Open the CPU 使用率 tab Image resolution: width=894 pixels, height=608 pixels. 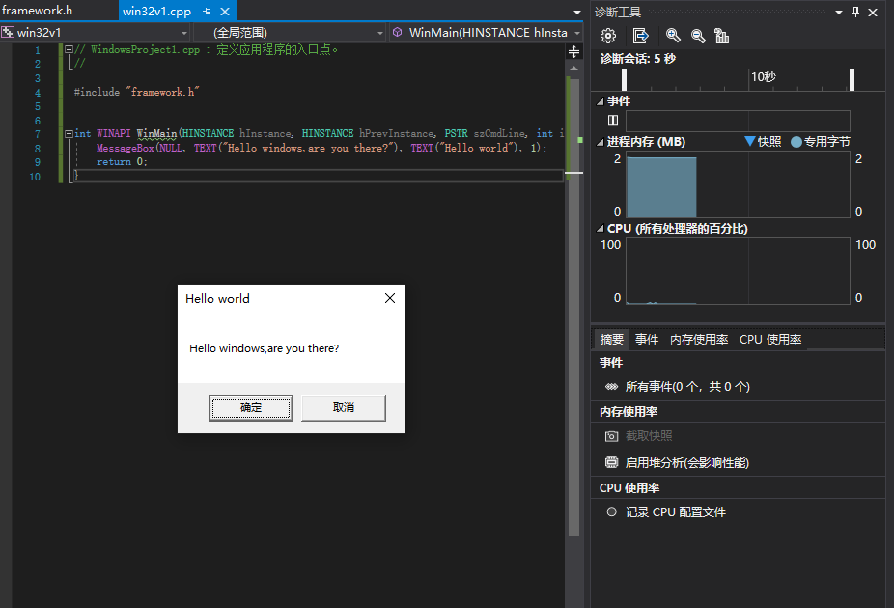(770, 339)
